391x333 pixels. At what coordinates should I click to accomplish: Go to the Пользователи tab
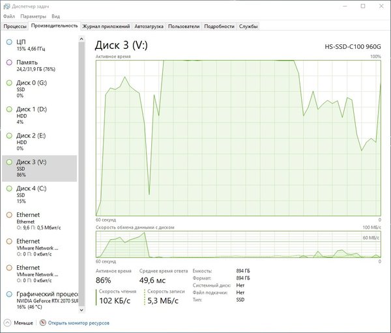tap(184, 26)
